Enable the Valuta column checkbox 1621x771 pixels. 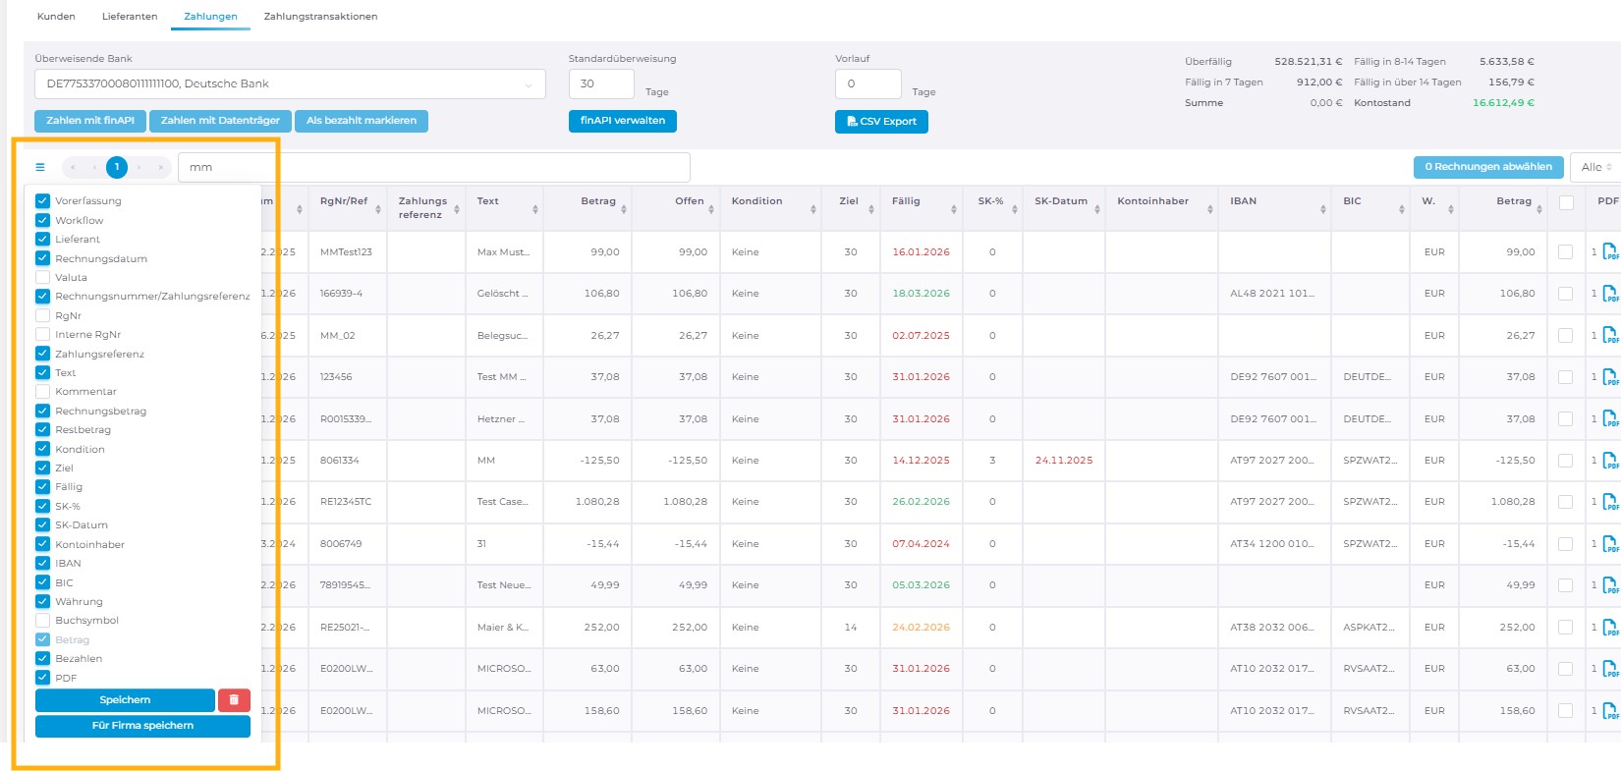(42, 277)
